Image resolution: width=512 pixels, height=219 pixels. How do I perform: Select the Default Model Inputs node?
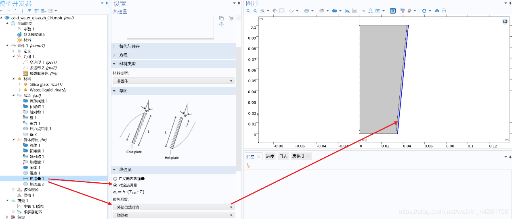click(x=34, y=35)
